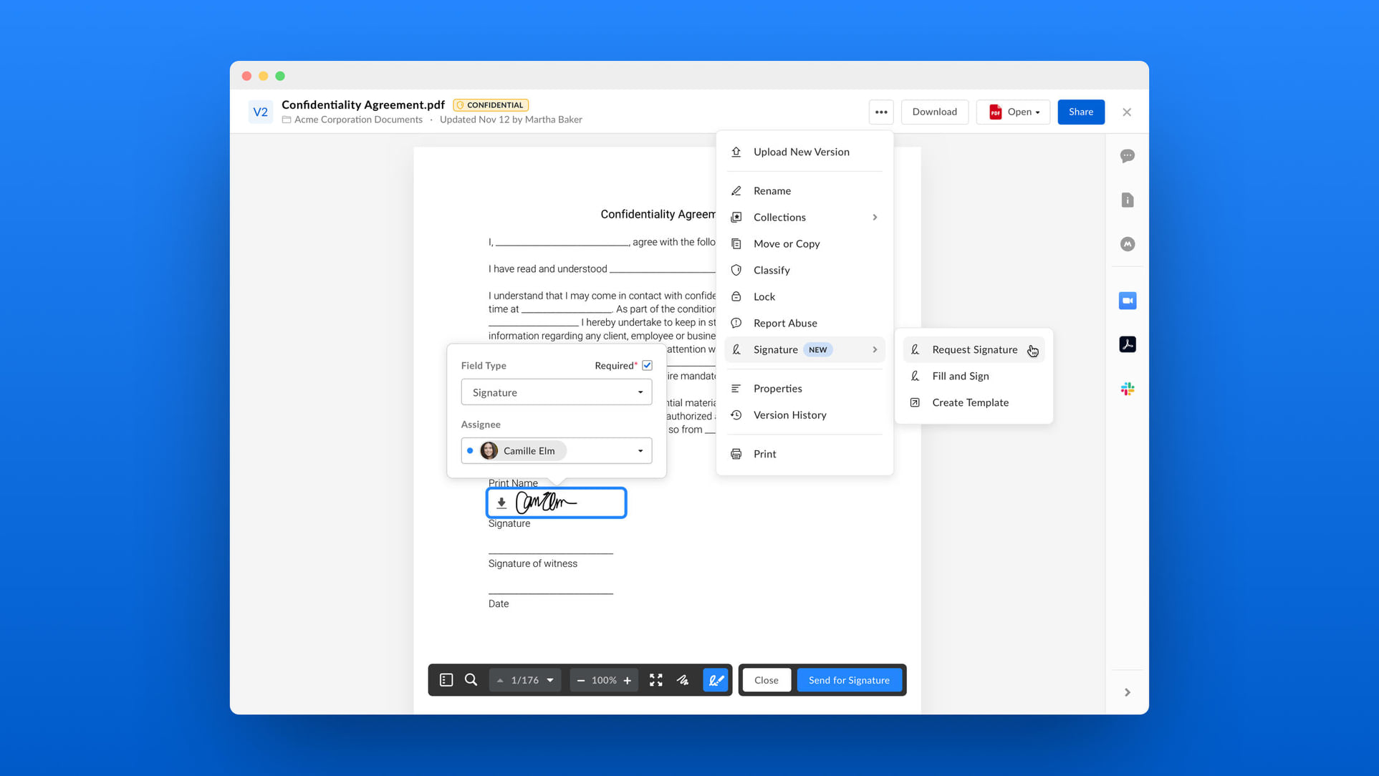The width and height of the screenshot is (1379, 776).
Task: Click the Send for Signature button
Action: [x=849, y=680]
